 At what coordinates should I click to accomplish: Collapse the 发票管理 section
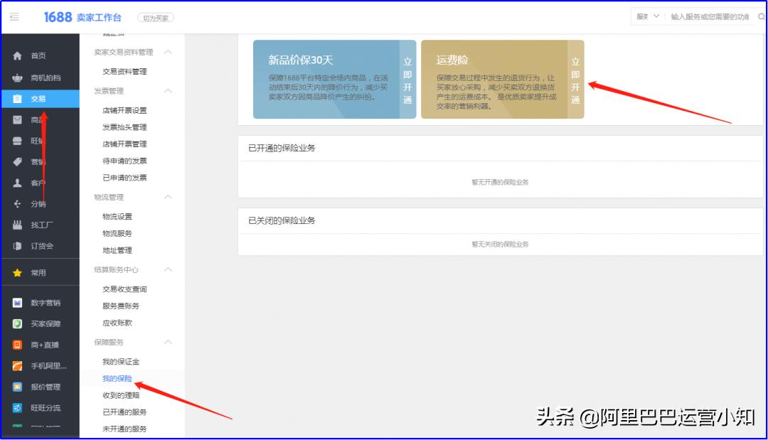point(169,91)
